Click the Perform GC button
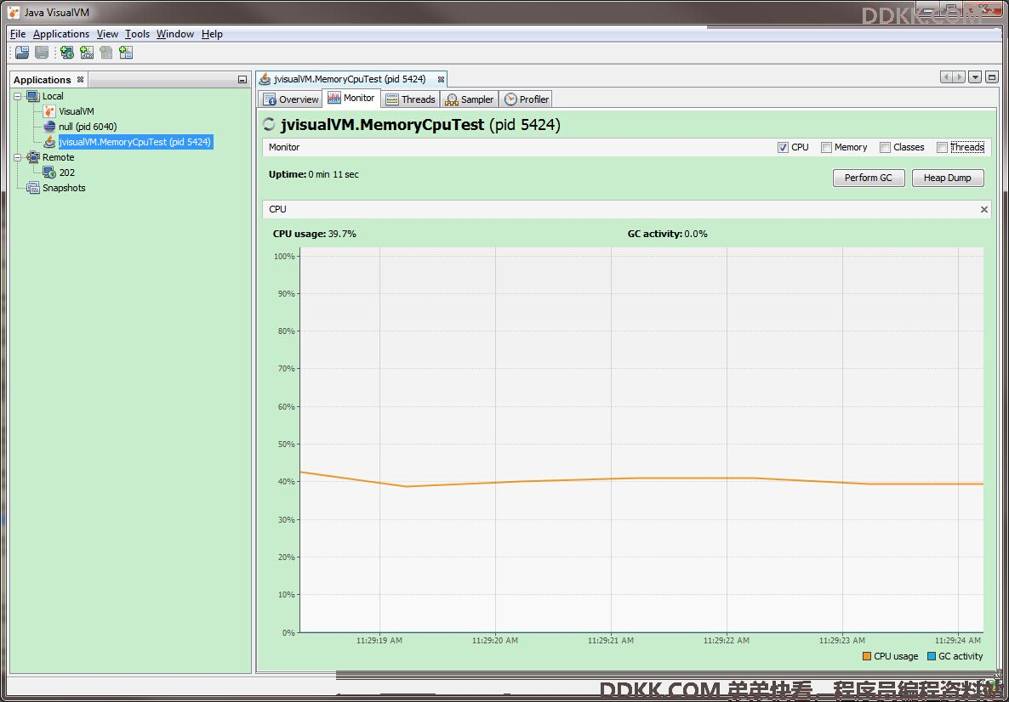1009x702 pixels. click(869, 178)
